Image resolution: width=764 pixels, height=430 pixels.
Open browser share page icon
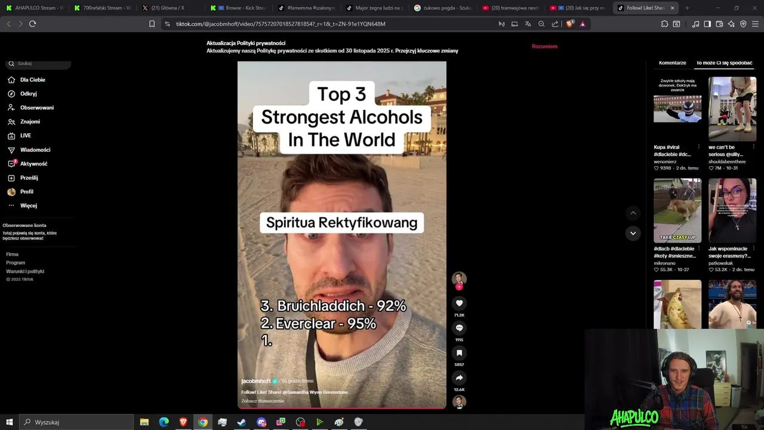click(555, 24)
